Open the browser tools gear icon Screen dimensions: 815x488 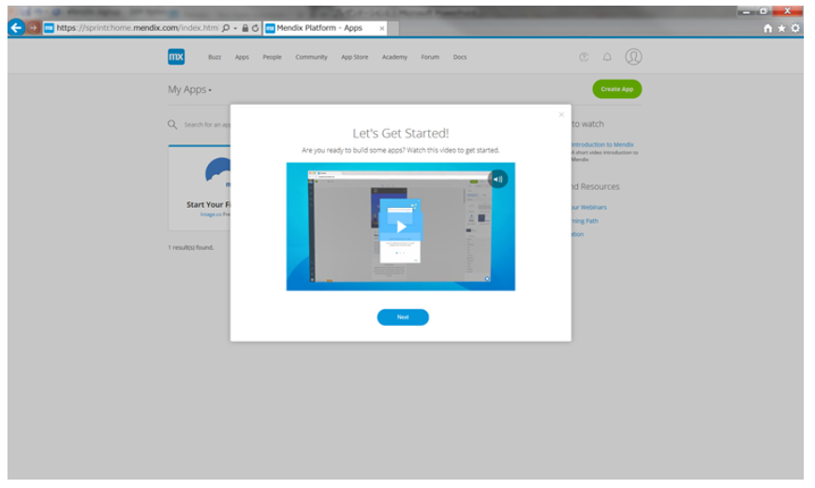click(795, 28)
